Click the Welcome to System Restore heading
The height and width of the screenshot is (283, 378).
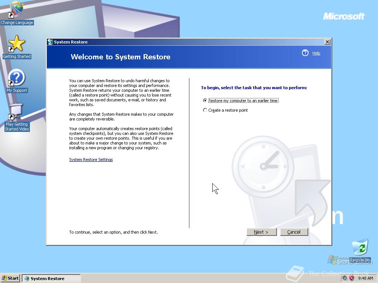[121, 57]
